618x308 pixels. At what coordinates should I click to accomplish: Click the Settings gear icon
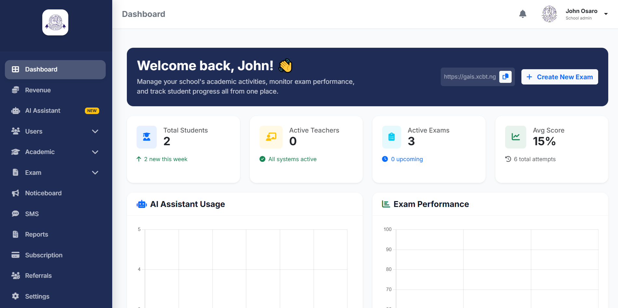point(15,296)
